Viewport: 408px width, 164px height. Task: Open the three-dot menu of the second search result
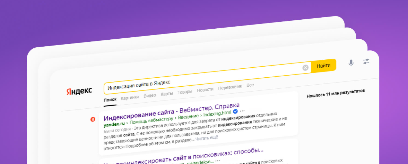(218, 161)
